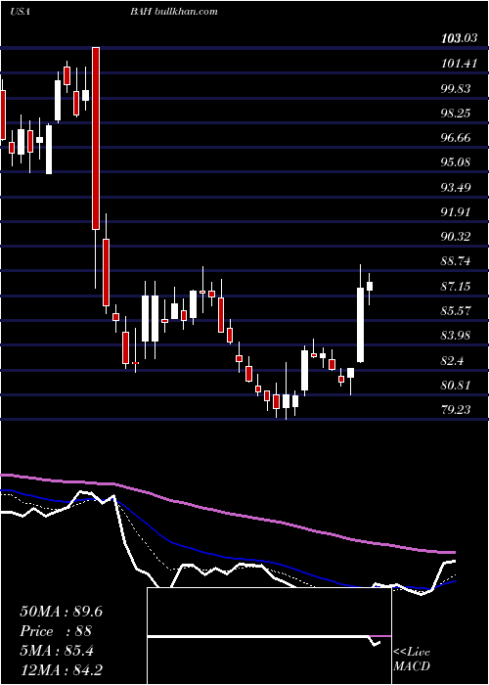
Task: Click the USA market label
Action: pyautogui.click(x=20, y=12)
